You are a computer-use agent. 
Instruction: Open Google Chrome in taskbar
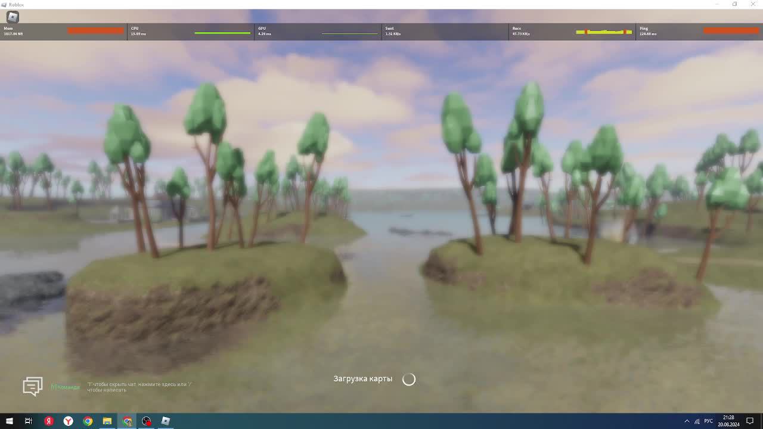click(88, 421)
